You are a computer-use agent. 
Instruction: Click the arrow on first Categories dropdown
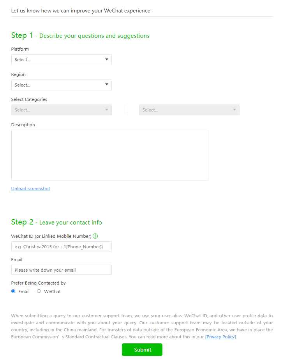[106, 110]
